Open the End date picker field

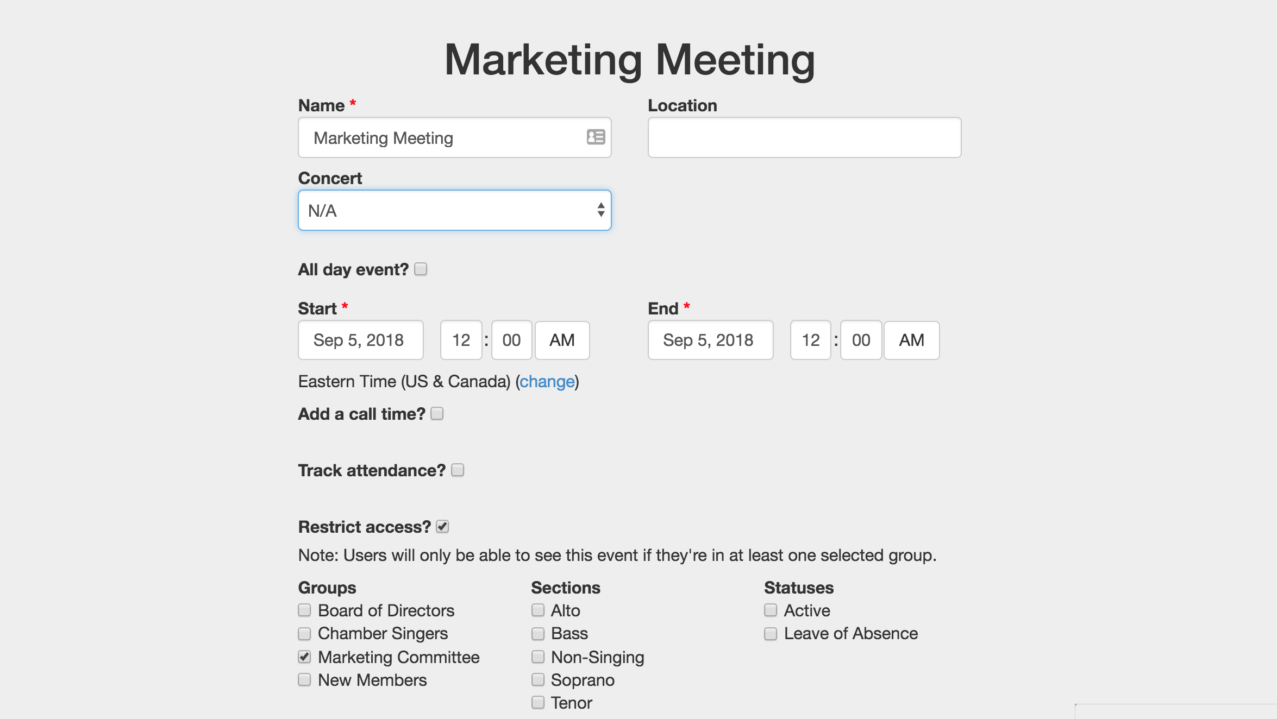(x=710, y=340)
